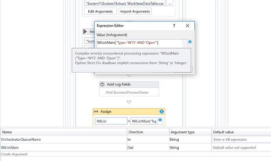Click the workflow file name path field
271x161 pixels.
coord(125,3)
